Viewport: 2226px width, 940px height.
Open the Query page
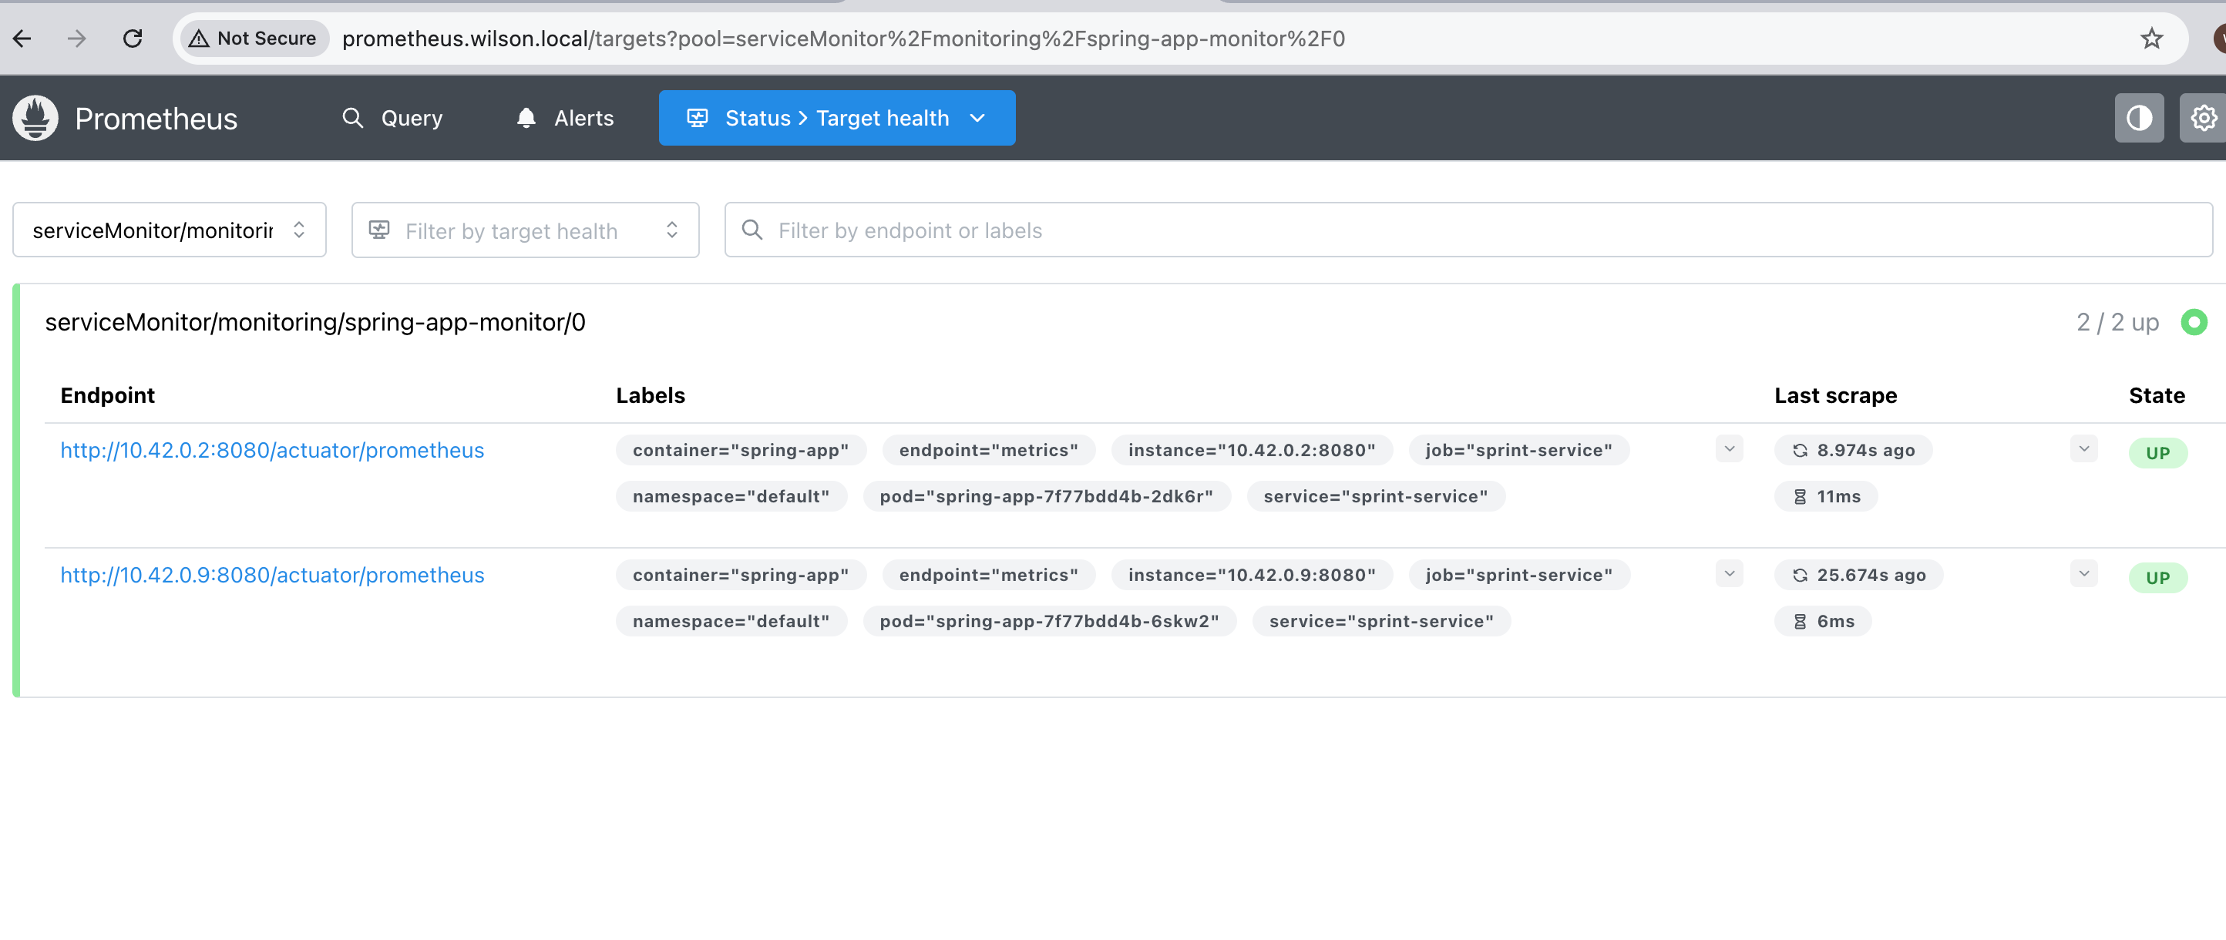[392, 119]
